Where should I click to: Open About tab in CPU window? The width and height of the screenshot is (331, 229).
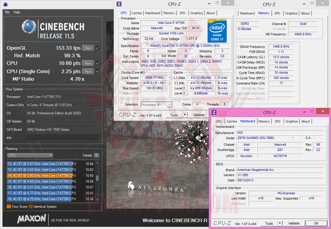click(211, 13)
